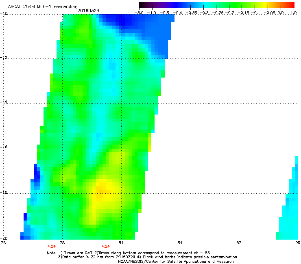Click the date label 20160329
The image size is (301, 264).
[88, 11]
